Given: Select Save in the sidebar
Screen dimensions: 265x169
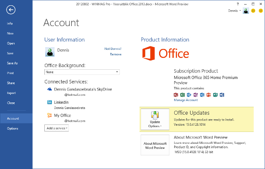Looking at the screenshot, I should 10,53.
